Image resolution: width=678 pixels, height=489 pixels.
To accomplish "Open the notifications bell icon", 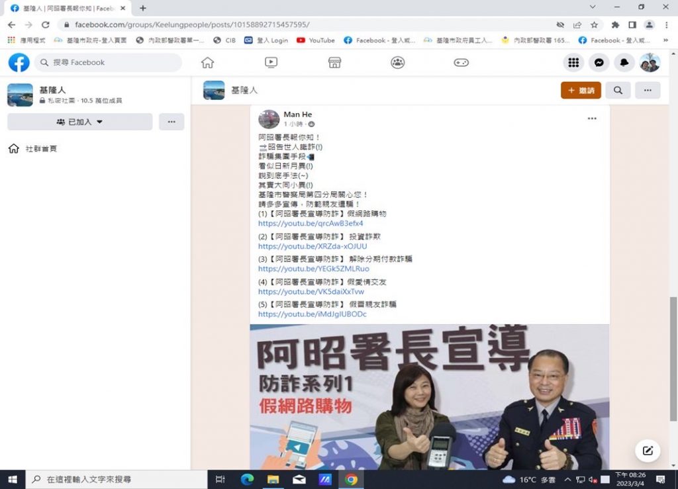I will tap(624, 63).
